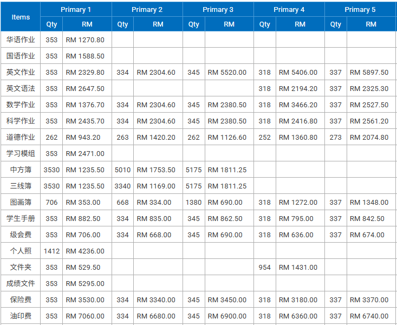Viewport: 397px width, 325px height.
Task: Click the 图画簿 row label
Action: pos(21,202)
